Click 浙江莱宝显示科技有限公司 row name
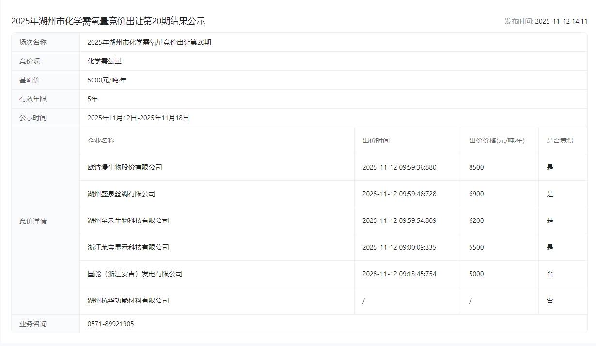 (x=128, y=247)
